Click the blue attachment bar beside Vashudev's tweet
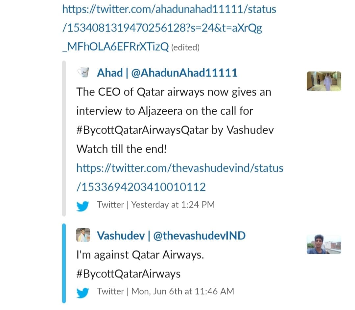 [64, 263]
